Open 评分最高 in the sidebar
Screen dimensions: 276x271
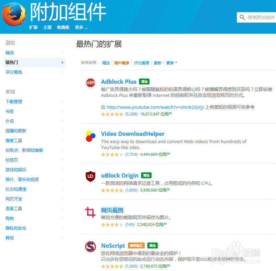pos(14,72)
